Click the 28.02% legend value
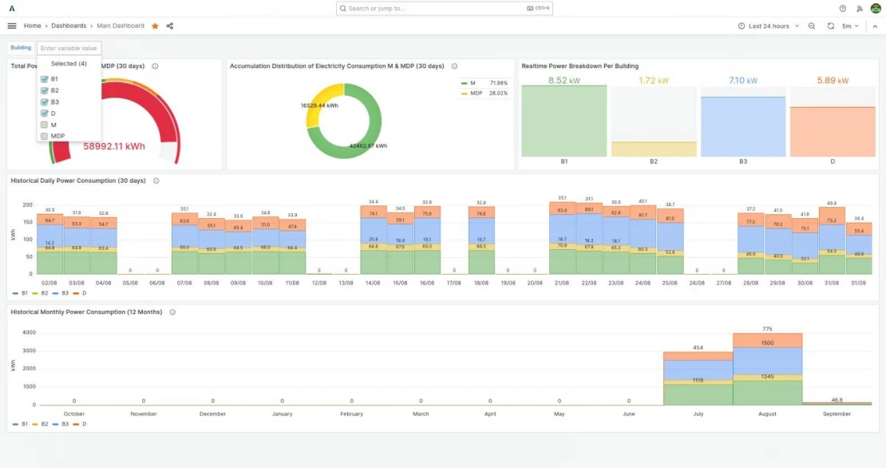 tap(498, 93)
